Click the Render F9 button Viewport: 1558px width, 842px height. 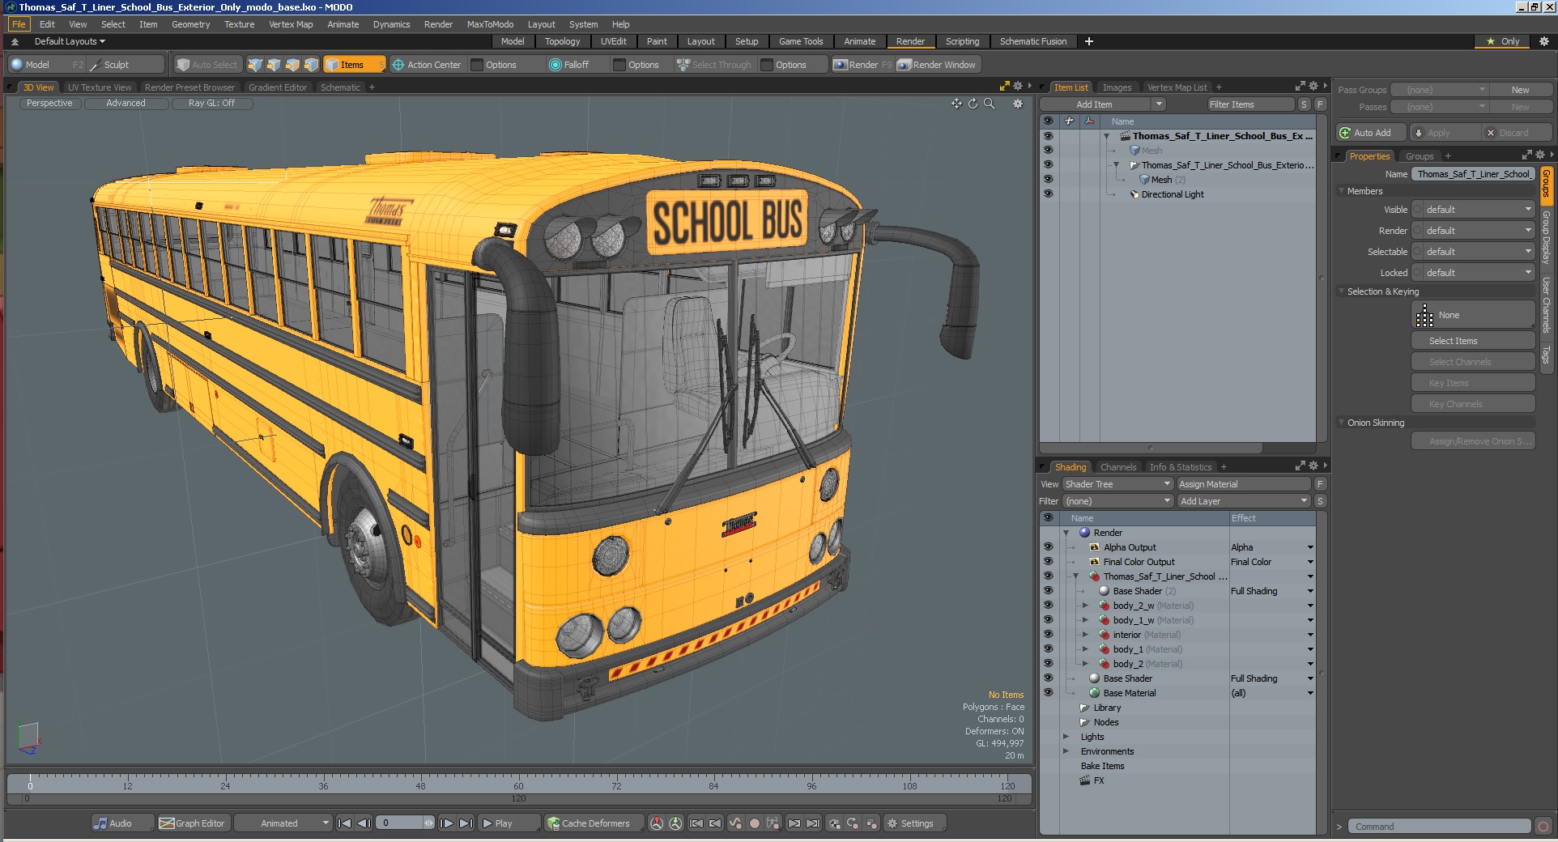(x=862, y=65)
